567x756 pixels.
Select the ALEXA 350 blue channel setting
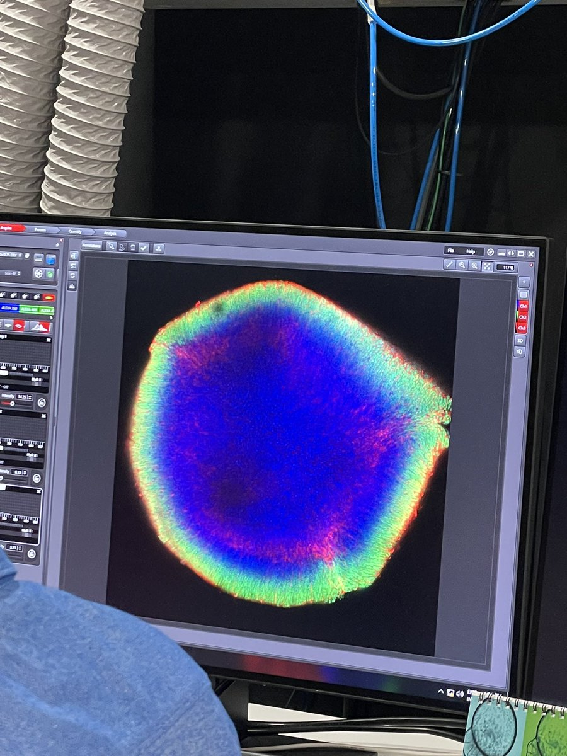pos(9,308)
